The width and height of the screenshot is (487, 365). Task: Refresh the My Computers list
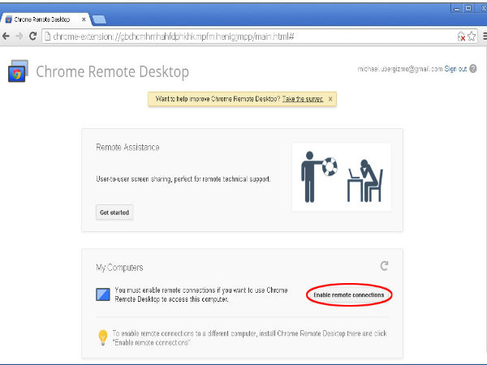click(x=384, y=266)
